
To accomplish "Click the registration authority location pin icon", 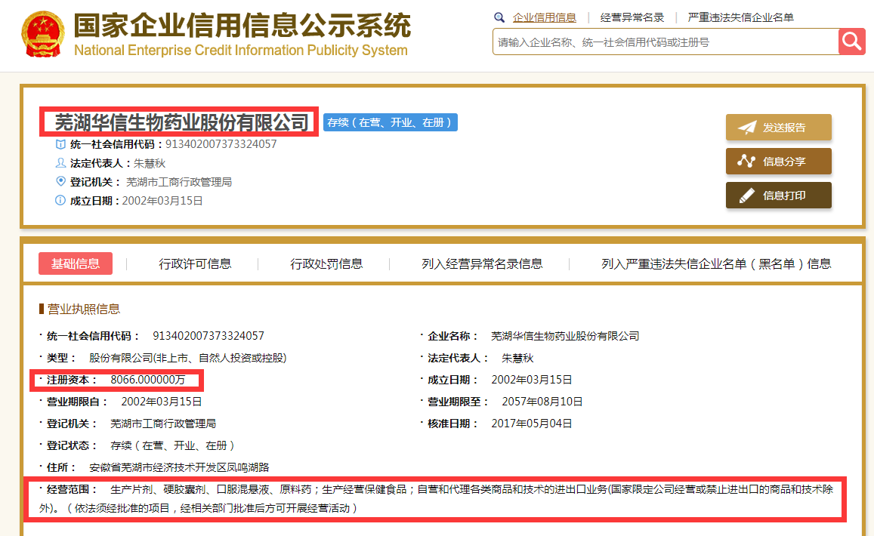I will (60, 182).
